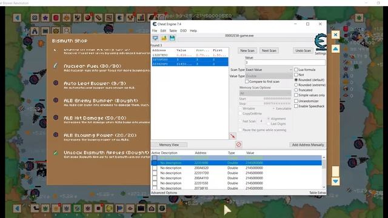Tick Active box of 223517D0 row

click(155, 173)
